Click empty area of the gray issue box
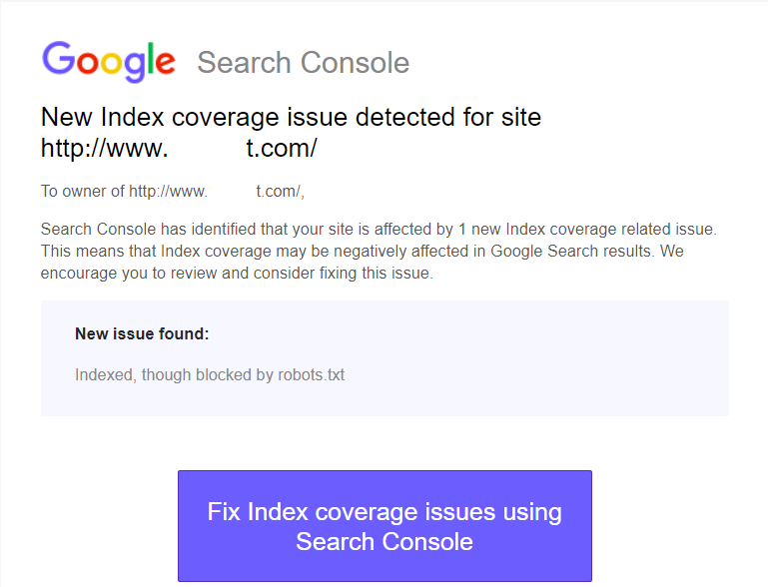This screenshot has height=587, width=768. 538,357
